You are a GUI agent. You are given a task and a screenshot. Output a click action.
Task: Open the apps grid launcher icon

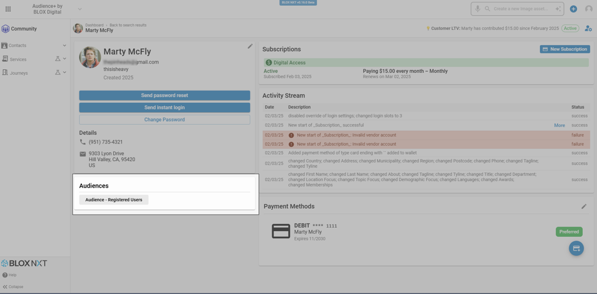pos(8,9)
